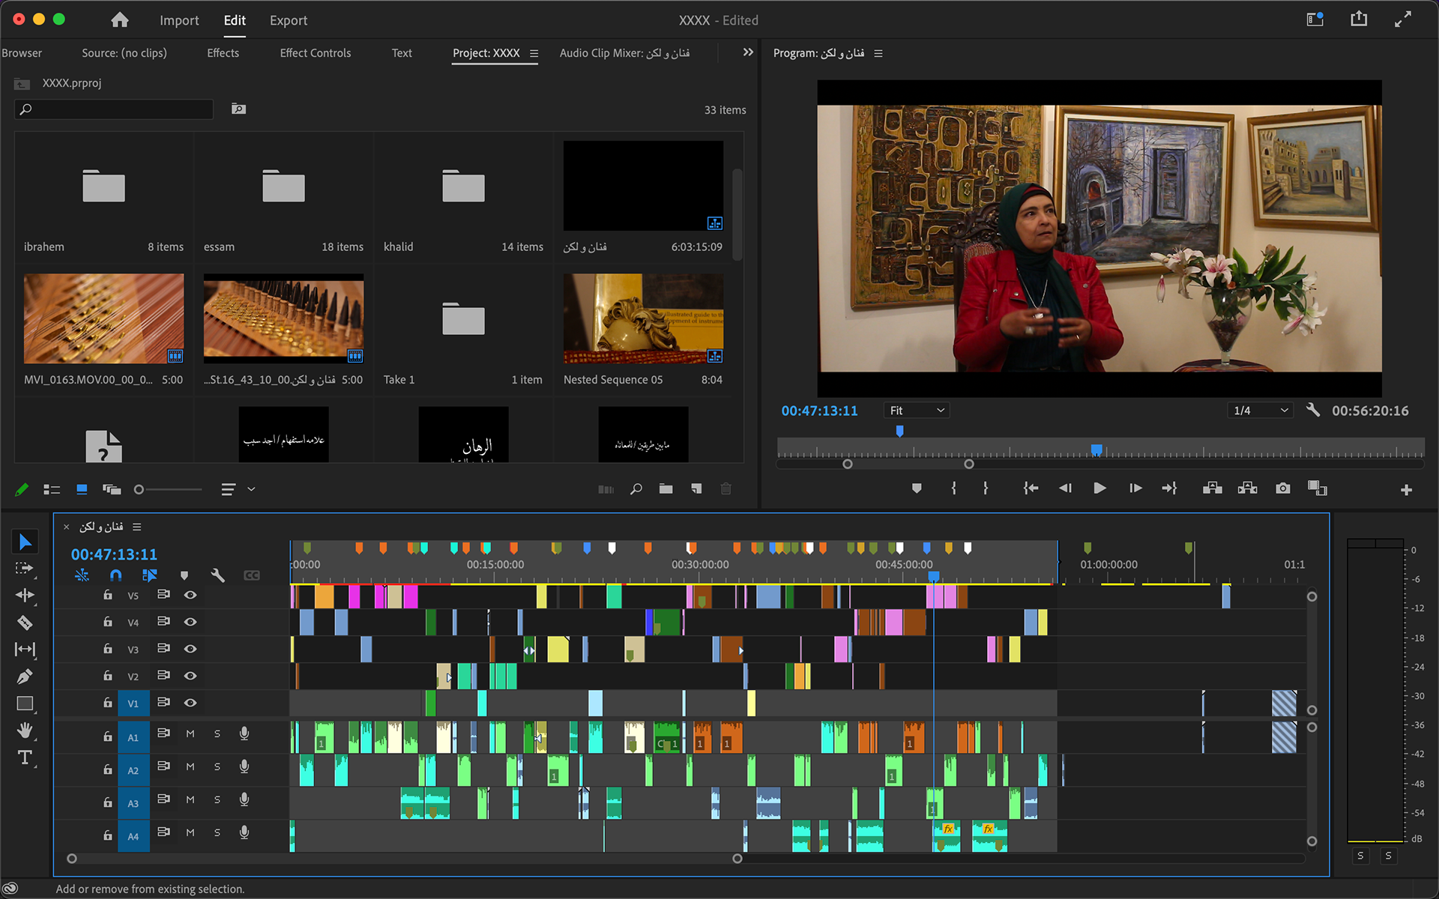The image size is (1439, 899).
Task: Select the Rectangle tool
Action: [x=25, y=703]
